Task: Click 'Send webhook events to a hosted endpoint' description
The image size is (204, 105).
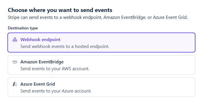Action: [65, 47]
